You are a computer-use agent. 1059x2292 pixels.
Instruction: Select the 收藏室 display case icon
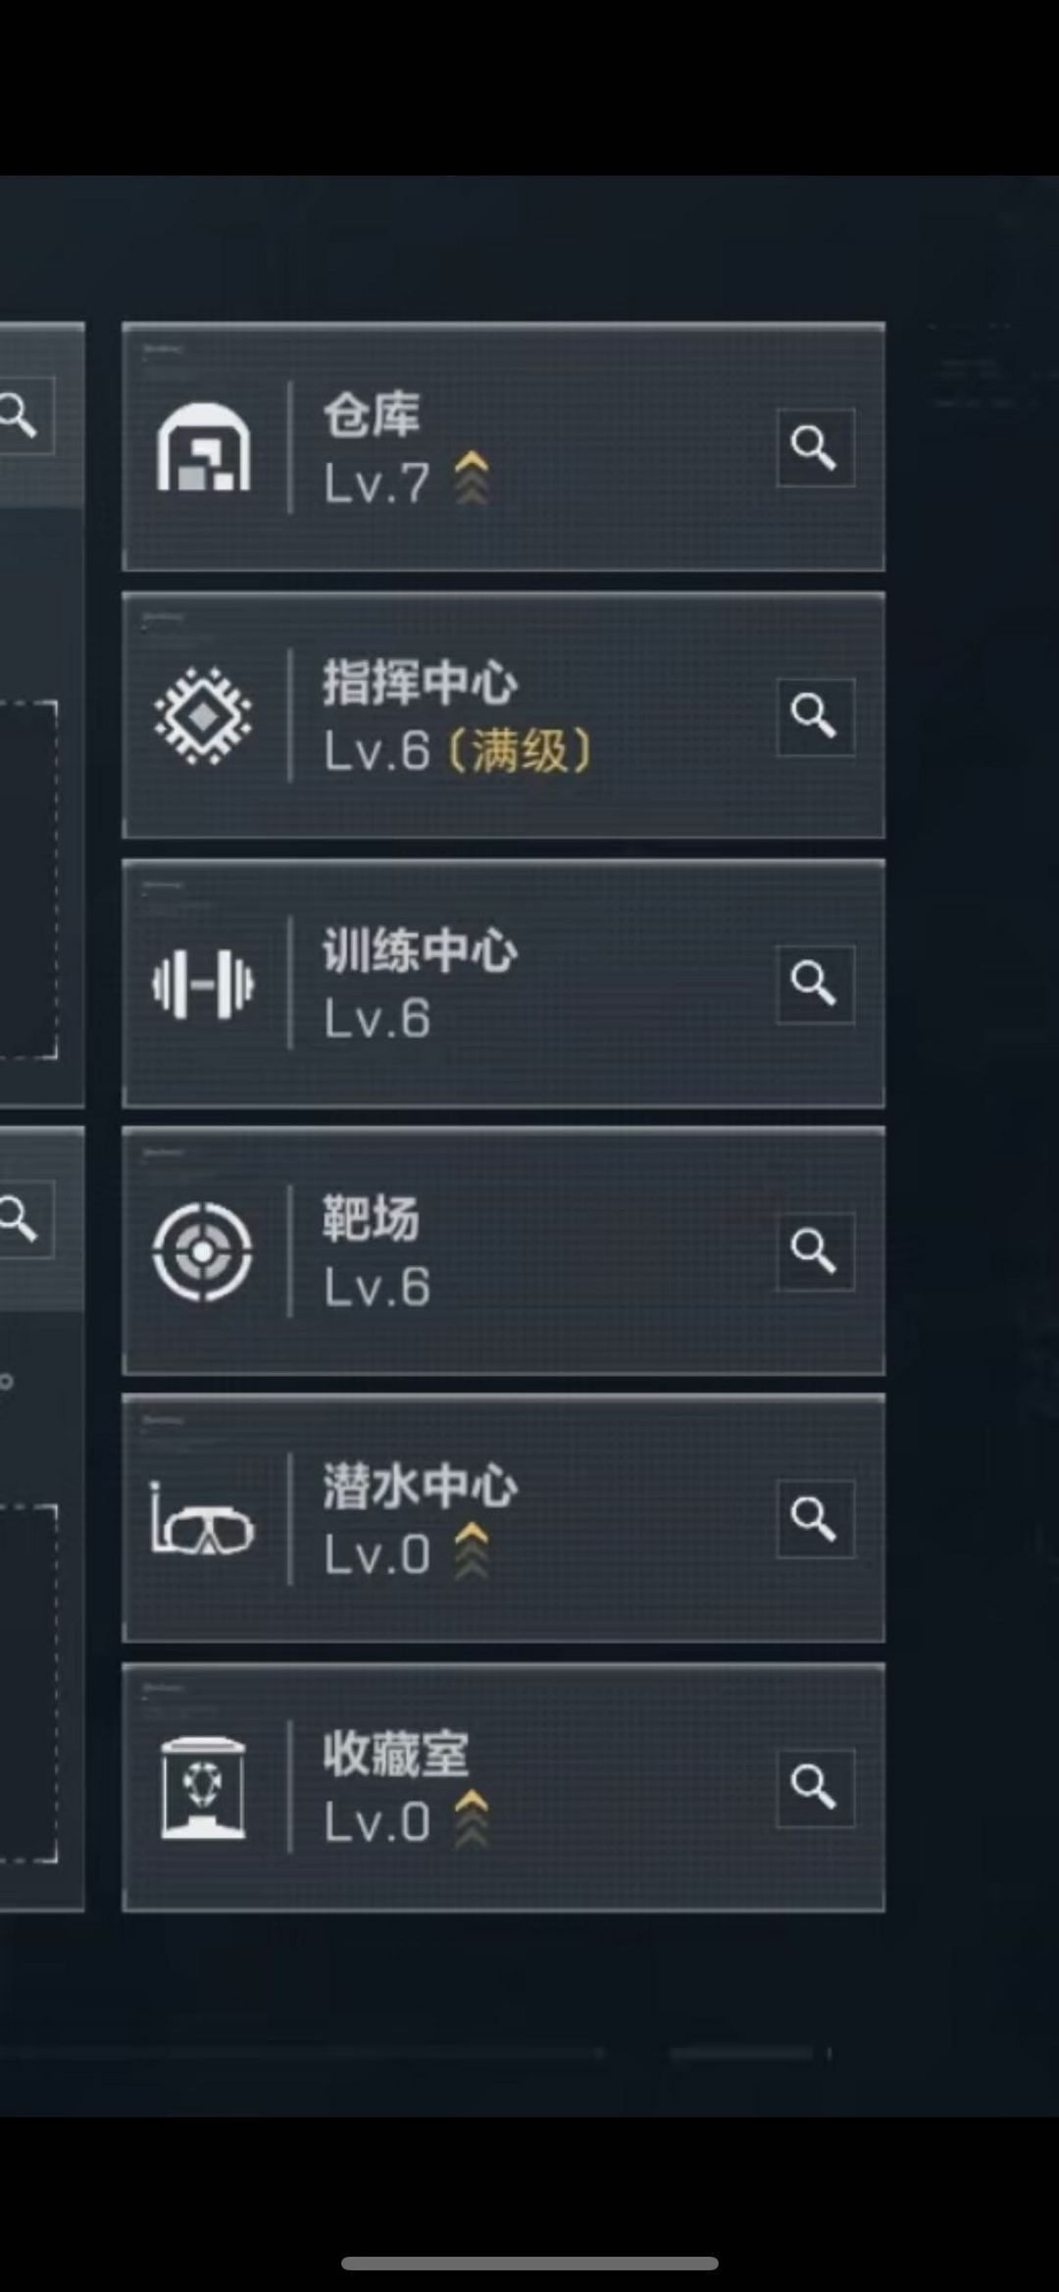click(203, 1787)
